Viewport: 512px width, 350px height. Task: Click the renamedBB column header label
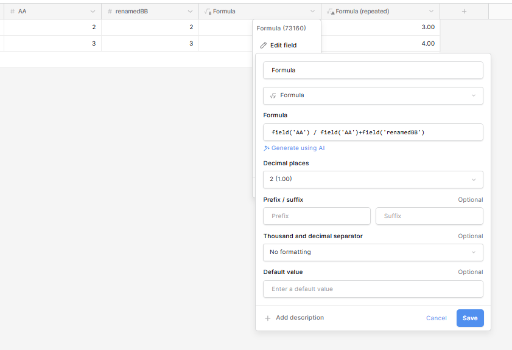[132, 12]
